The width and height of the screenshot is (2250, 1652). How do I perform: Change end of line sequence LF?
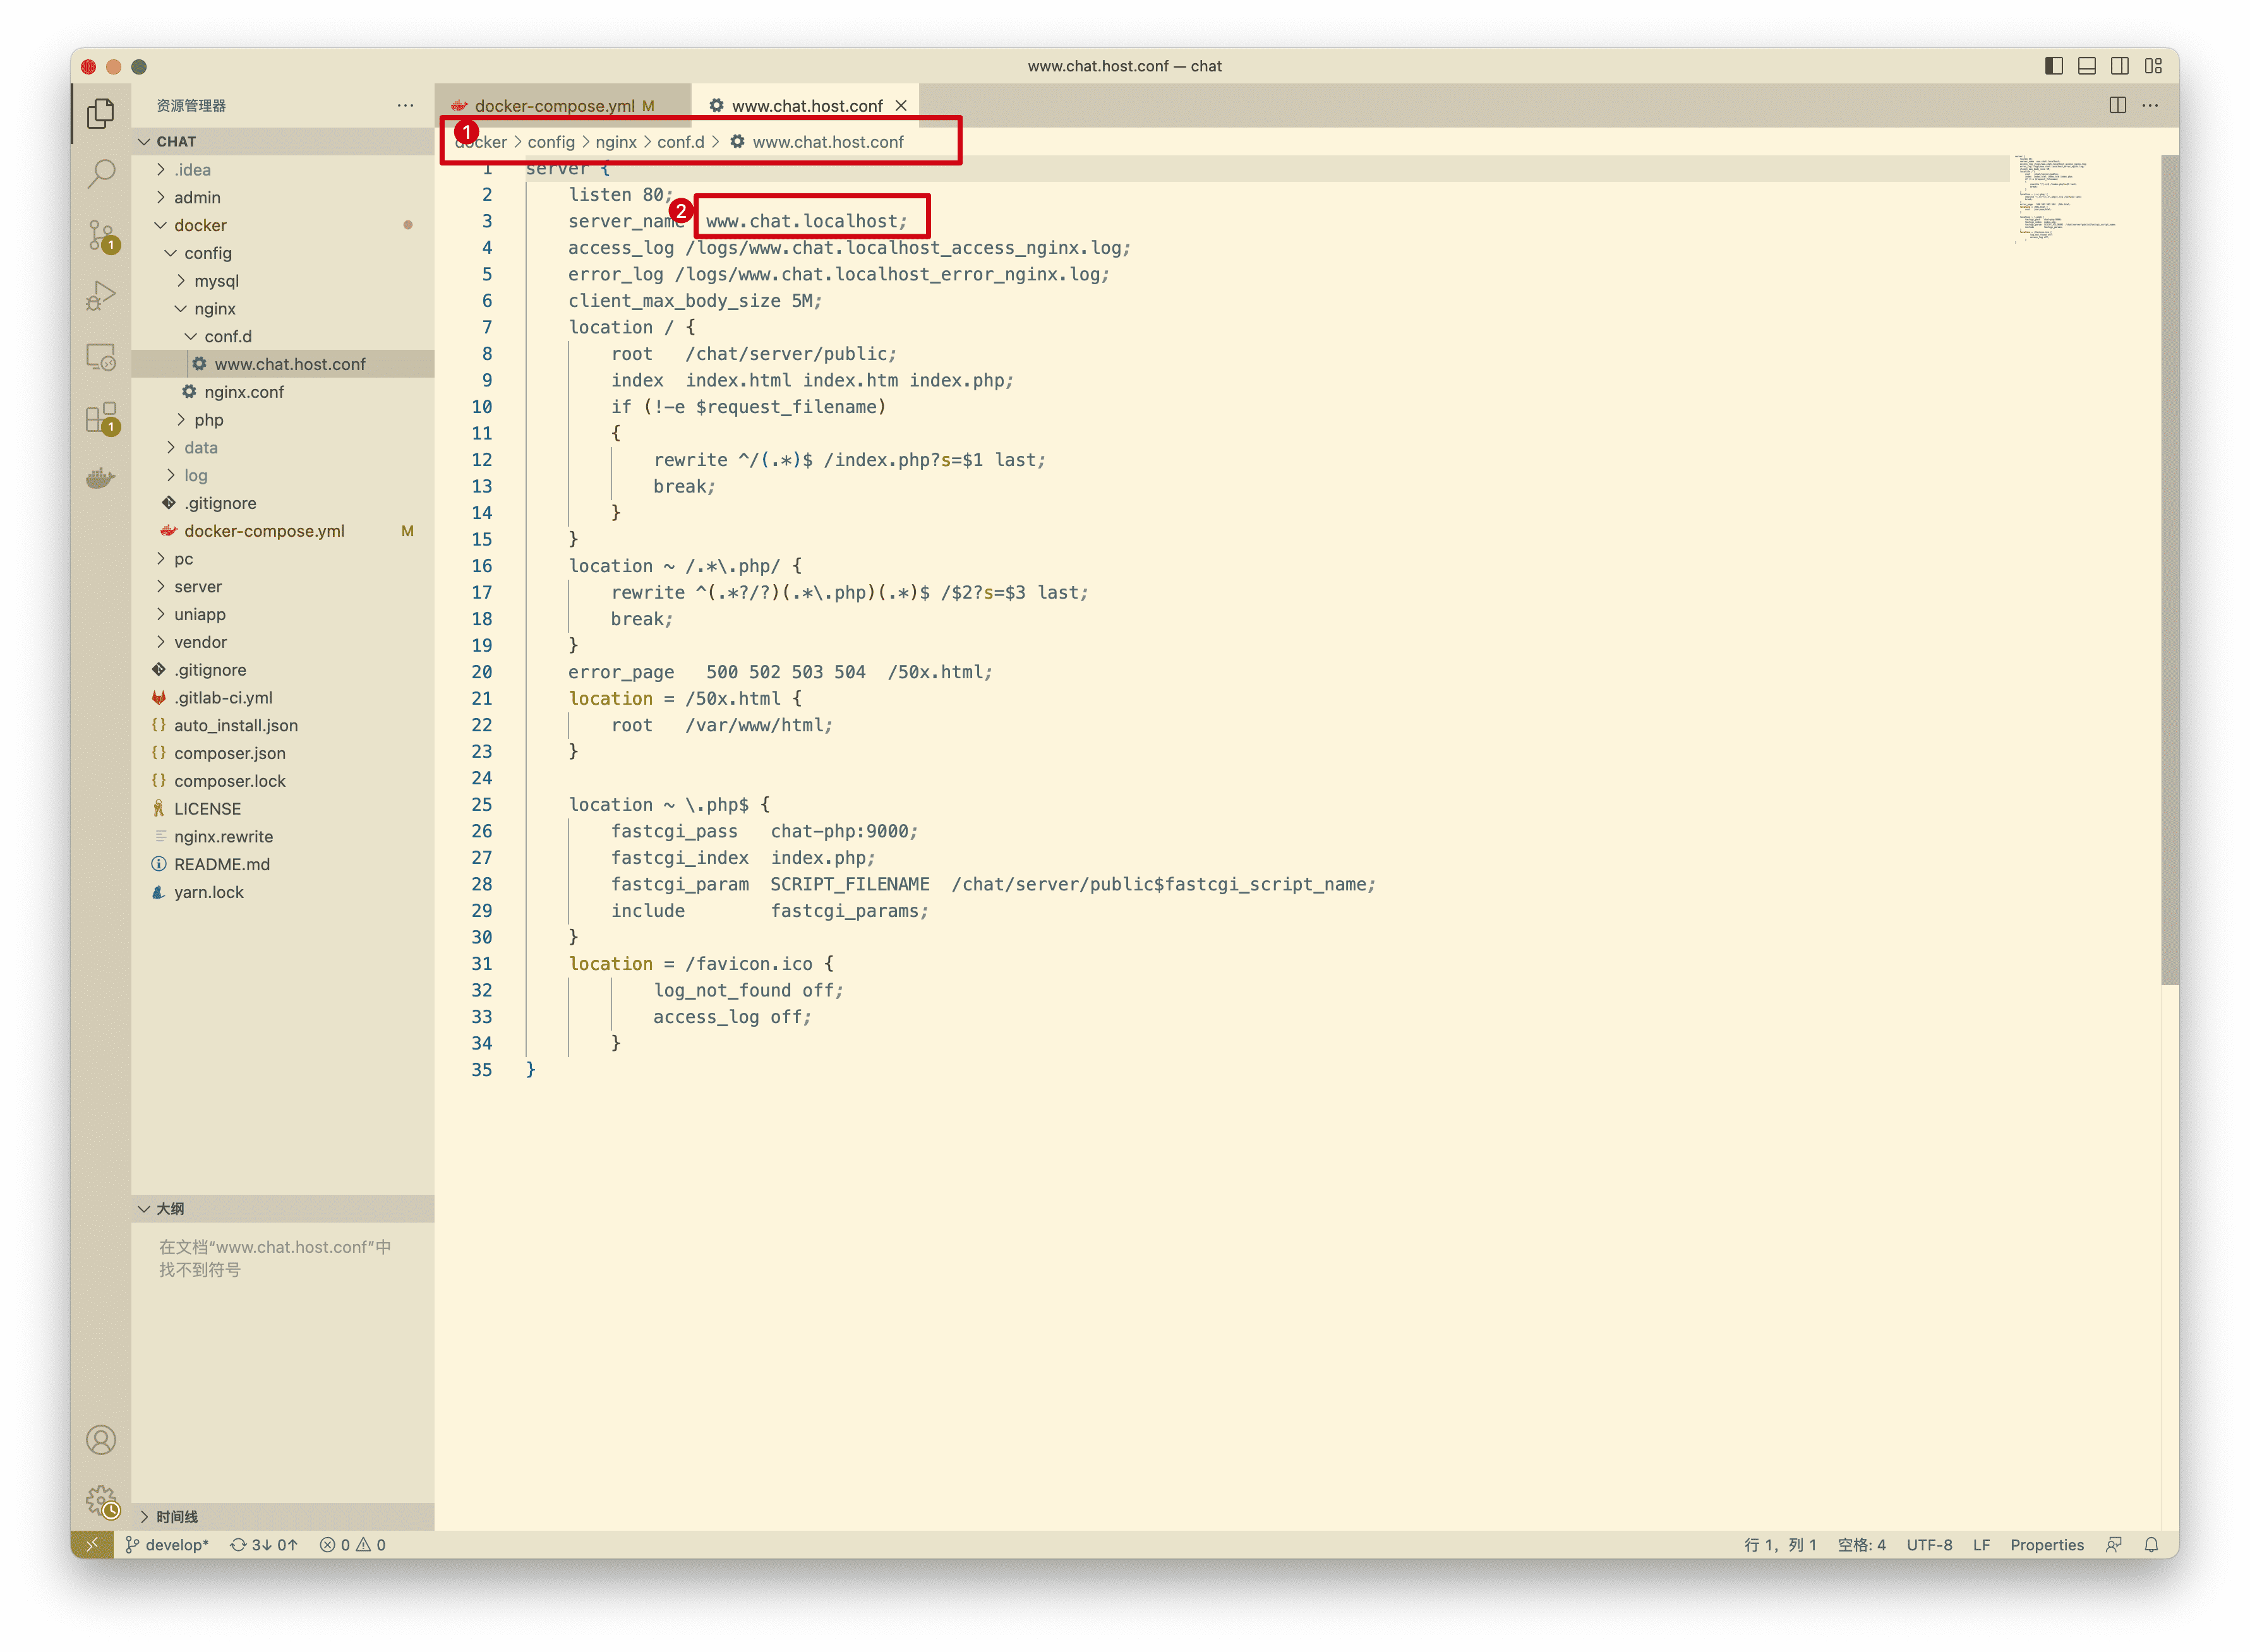pyautogui.click(x=1982, y=1545)
